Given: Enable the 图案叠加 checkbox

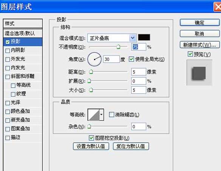Looking at the screenshot, I should (x=8, y=129).
